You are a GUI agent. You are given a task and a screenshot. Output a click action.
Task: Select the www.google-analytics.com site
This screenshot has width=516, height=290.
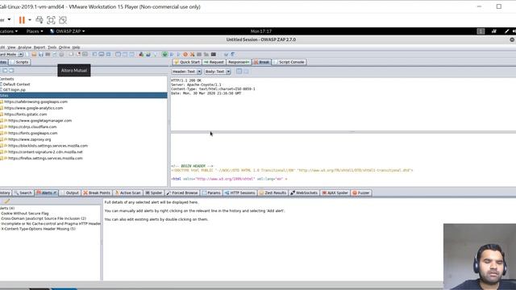pyautogui.click(x=33, y=108)
